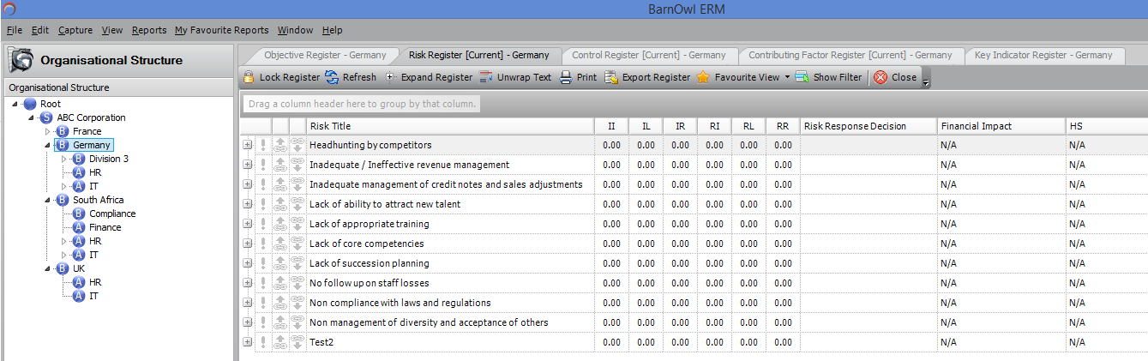Collapse the Root tree node

15,104
